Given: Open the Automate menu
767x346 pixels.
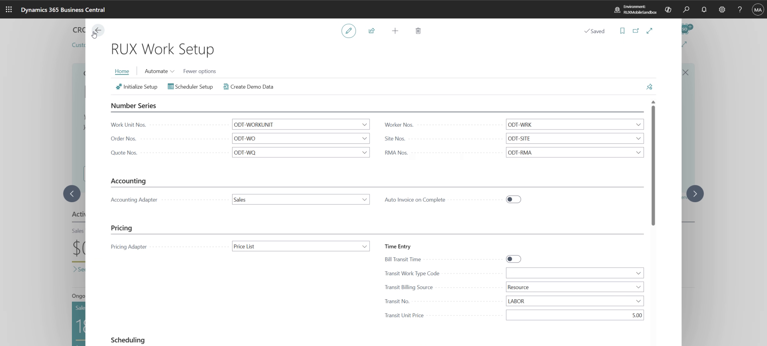Looking at the screenshot, I should [159, 71].
